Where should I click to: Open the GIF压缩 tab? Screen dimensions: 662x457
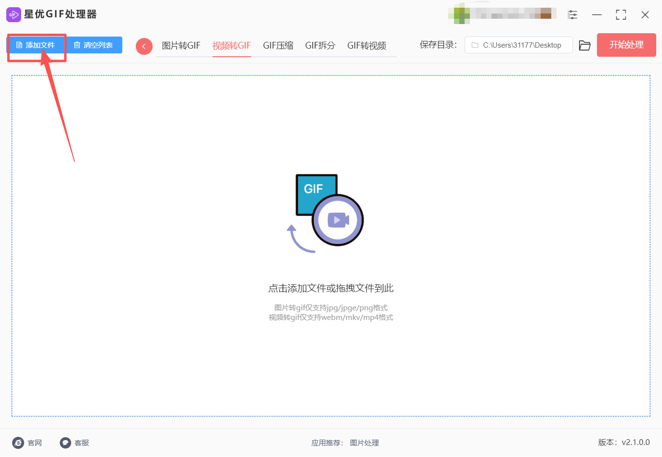point(278,45)
